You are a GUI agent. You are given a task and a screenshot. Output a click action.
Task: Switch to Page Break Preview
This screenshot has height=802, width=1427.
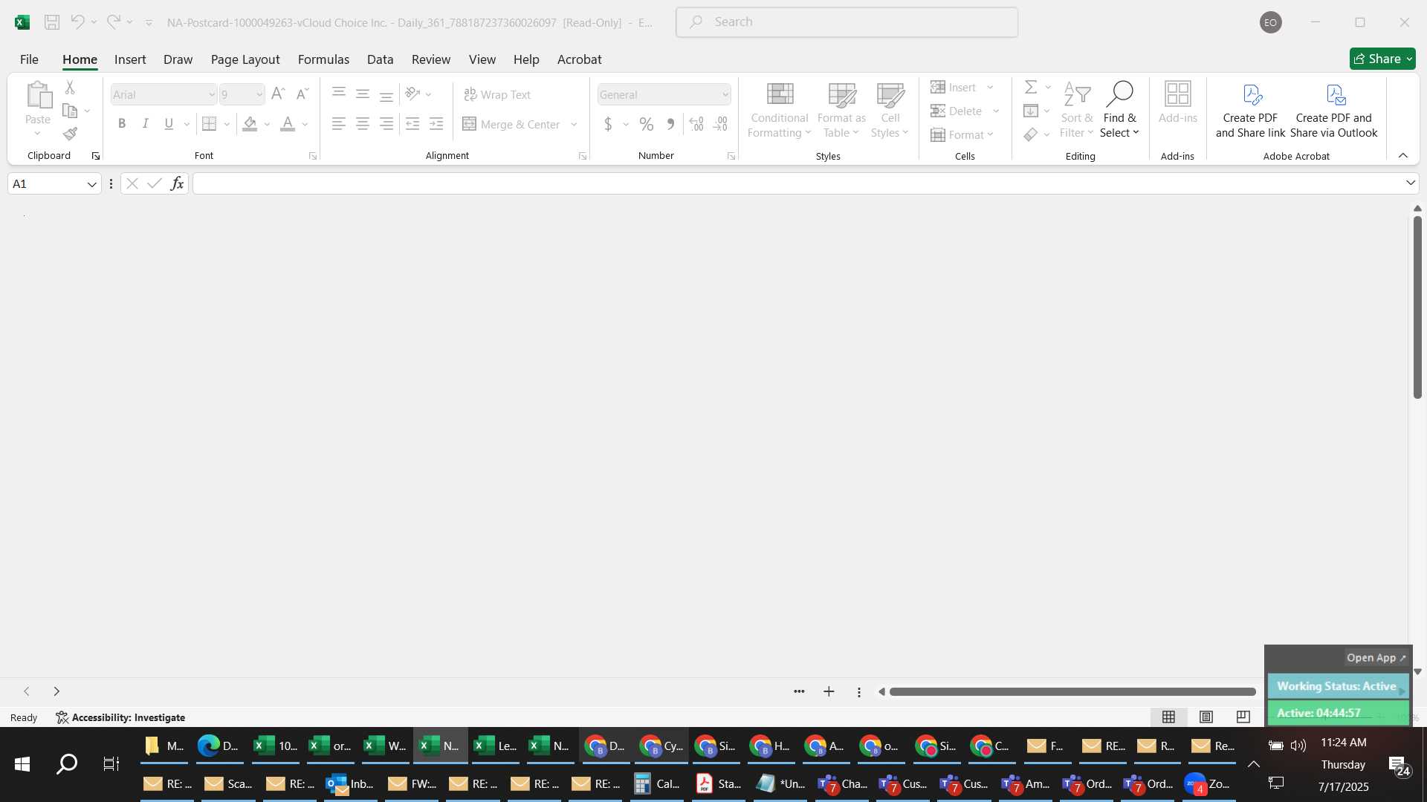click(1243, 717)
